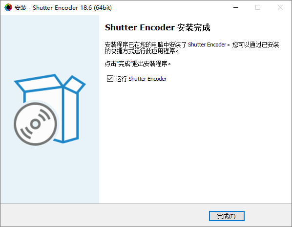Click the greyed-out maximize button
Image resolution: width=292 pixels, height=227 pixels.
258,7
